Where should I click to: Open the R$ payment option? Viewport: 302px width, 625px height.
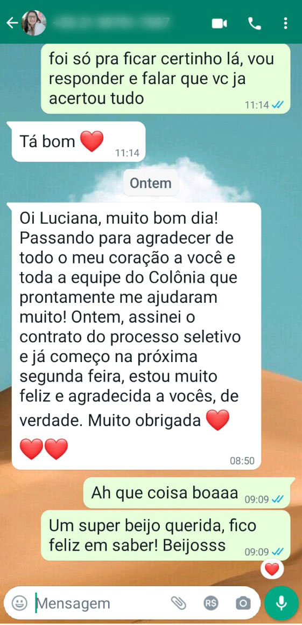211,603
